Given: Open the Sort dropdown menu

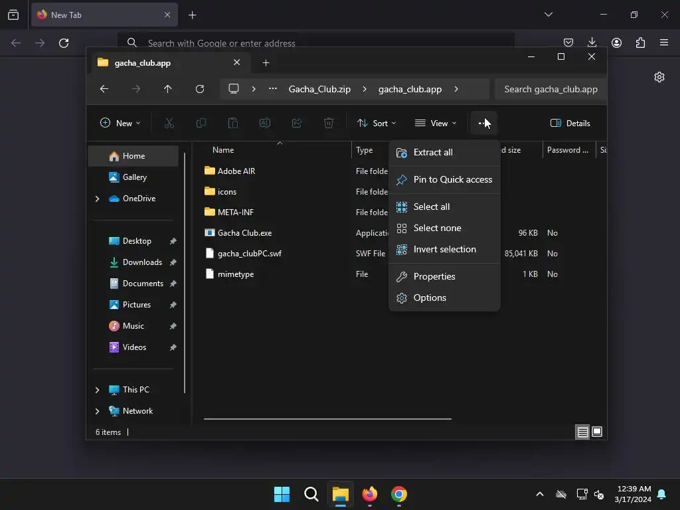Looking at the screenshot, I should tap(377, 123).
